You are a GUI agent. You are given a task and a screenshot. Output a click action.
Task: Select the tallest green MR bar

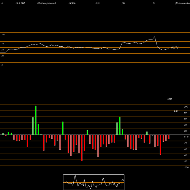36,120
